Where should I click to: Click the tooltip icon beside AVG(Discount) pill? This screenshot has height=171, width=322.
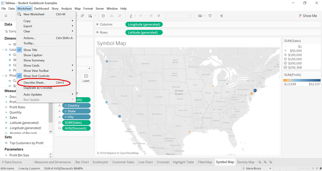(59, 128)
